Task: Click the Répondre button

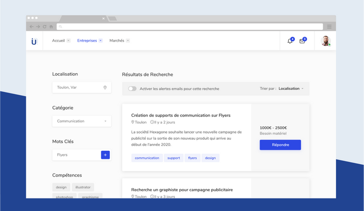Action: [280, 145]
